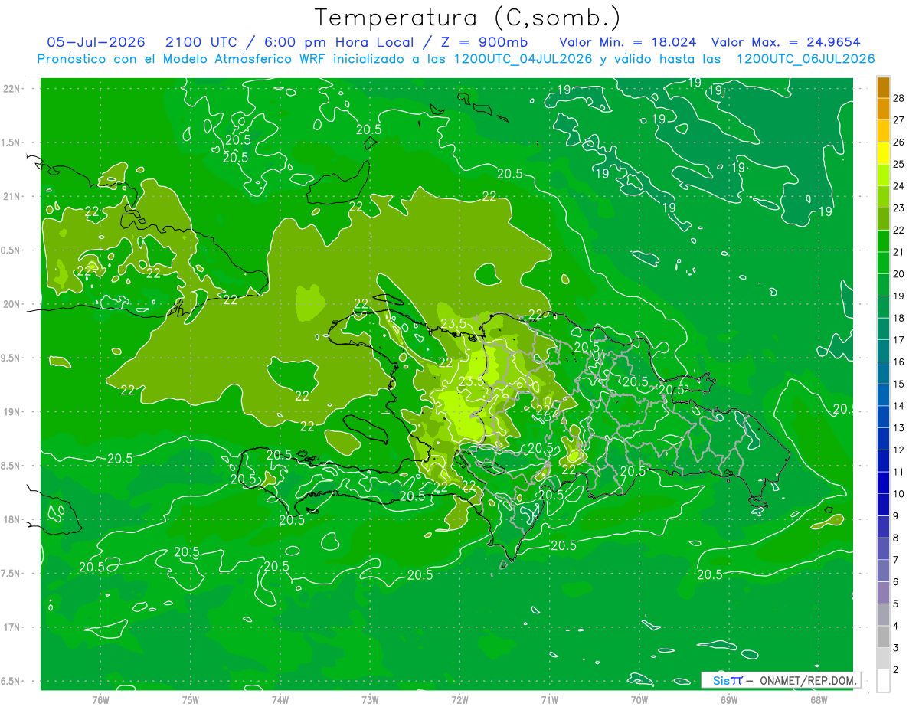Click the '18N' latitude axis label
This screenshot has width=919, height=710.
pos(12,520)
